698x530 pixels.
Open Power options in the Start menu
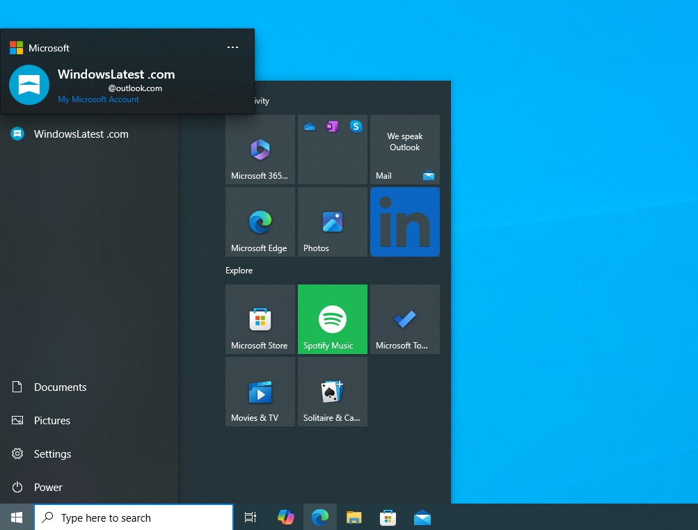click(x=48, y=487)
